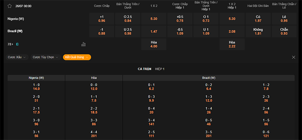Pick Brazil score 2 - 4 odds
The height and width of the screenshot is (140, 302).
(x=266, y=110)
